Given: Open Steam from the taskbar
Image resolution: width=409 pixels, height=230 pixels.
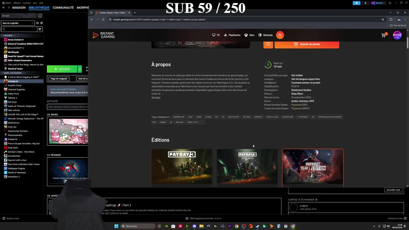Looking at the screenshot, I should click(x=258, y=226).
